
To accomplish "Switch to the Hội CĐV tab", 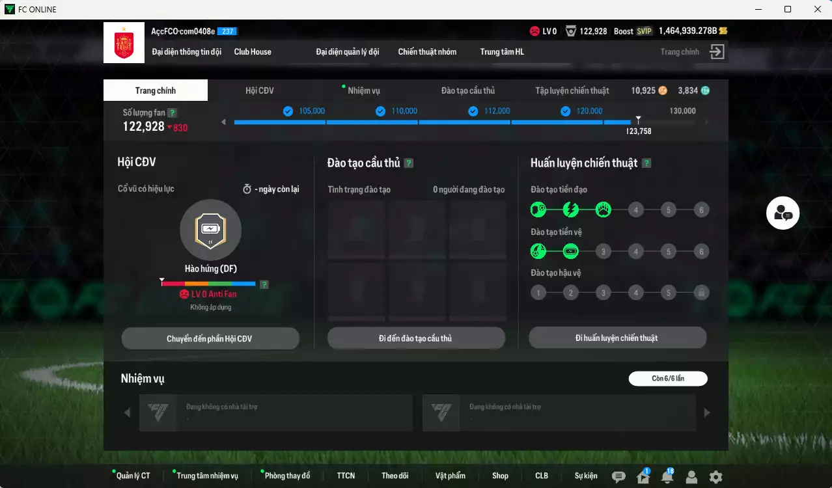I will (x=259, y=90).
